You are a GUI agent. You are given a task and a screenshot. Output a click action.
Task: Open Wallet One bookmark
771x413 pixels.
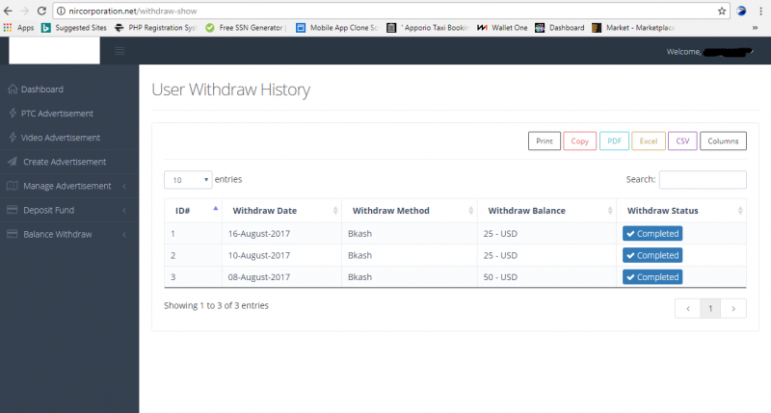502,28
